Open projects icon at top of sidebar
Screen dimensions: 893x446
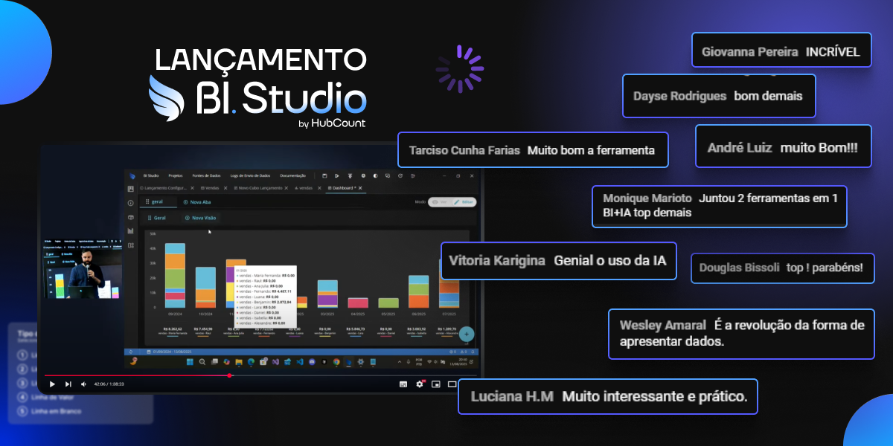pos(131,189)
